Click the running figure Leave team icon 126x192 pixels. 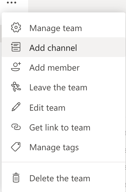[x=16, y=87]
